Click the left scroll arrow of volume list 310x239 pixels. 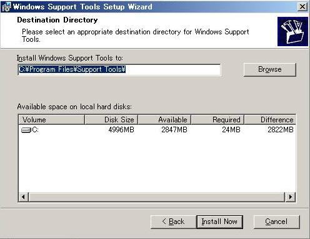click(x=24, y=197)
